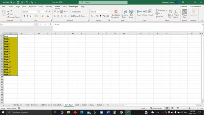Open the Format cells menu
204x115 pixels.
click(150, 13)
